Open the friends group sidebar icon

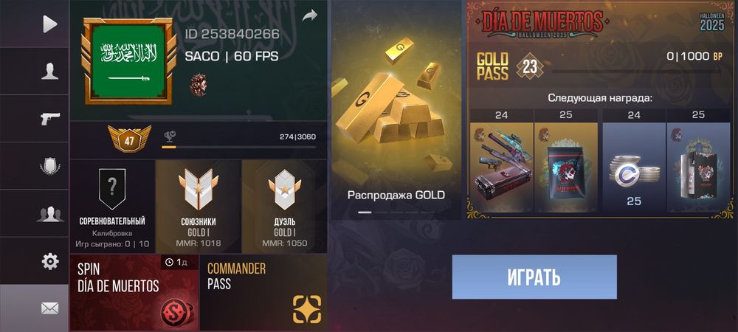[50, 214]
